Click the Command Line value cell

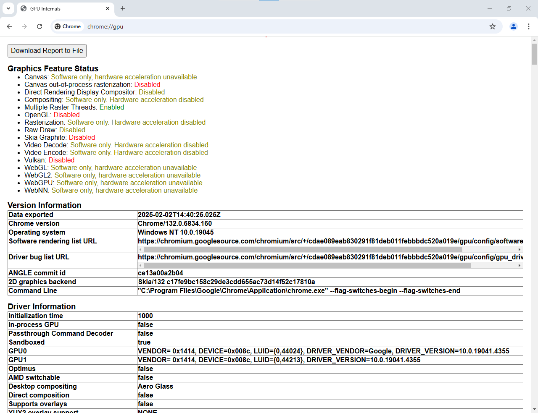pos(330,291)
